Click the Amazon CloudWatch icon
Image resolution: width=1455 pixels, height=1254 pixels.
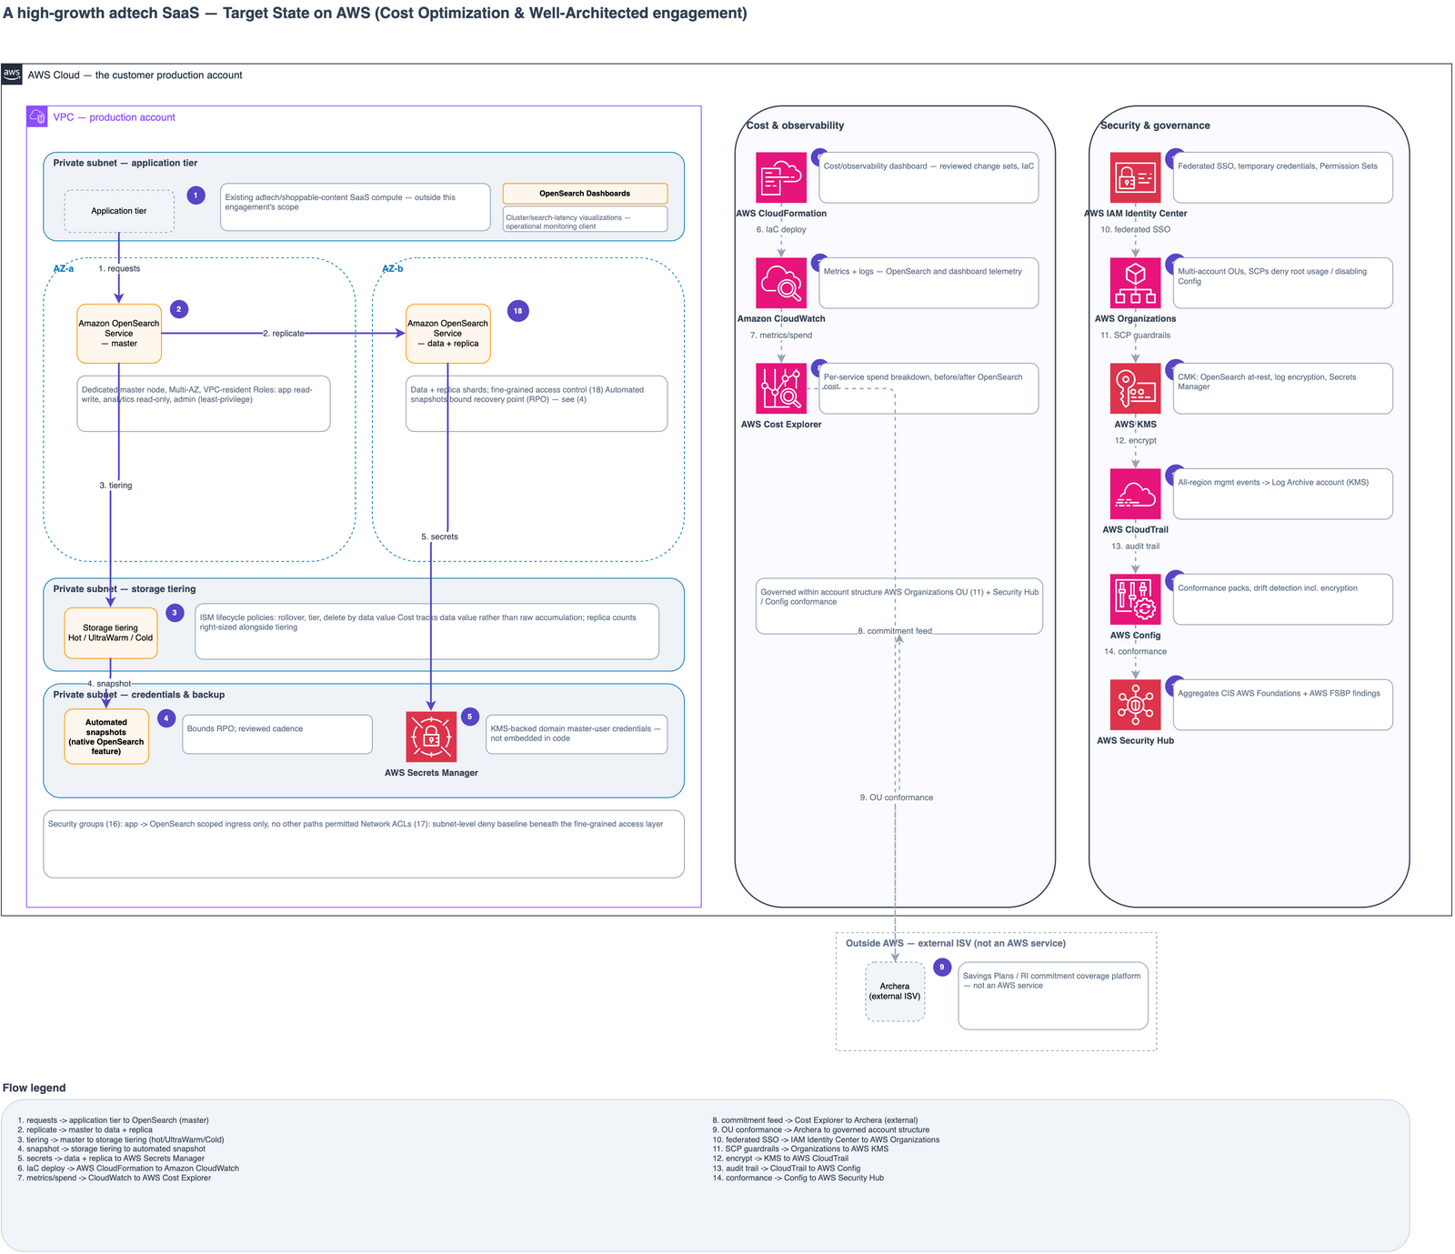click(781, 283)
